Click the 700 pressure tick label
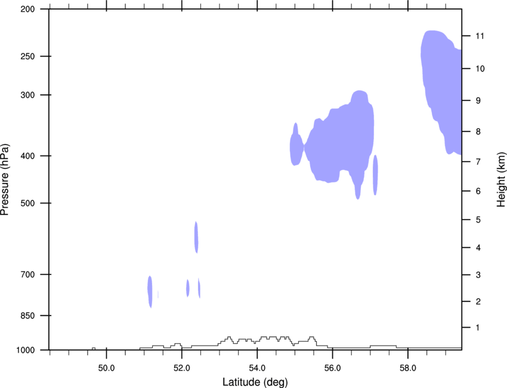Screen dimensions: 507x388 point(28,275)
